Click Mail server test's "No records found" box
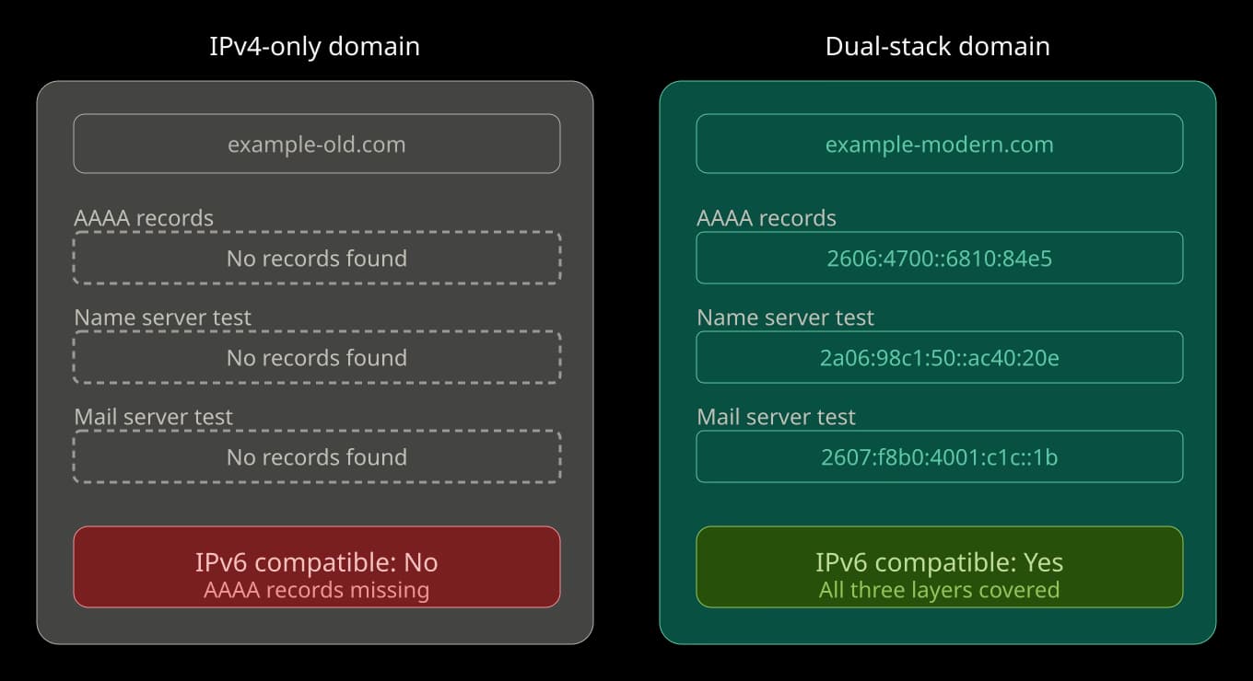Viewport: 1253px width, 681px height. coord(317,456)
